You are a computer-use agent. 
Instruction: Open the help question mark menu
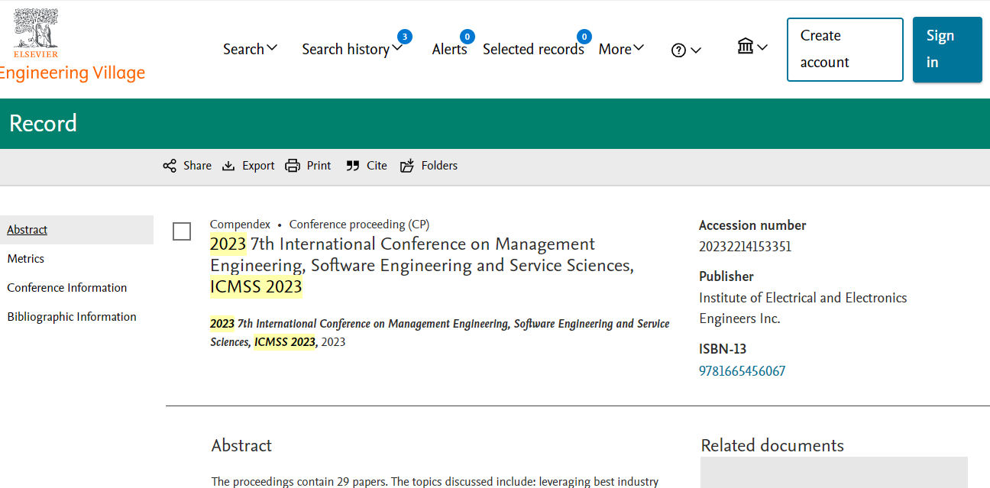[678, 50]
